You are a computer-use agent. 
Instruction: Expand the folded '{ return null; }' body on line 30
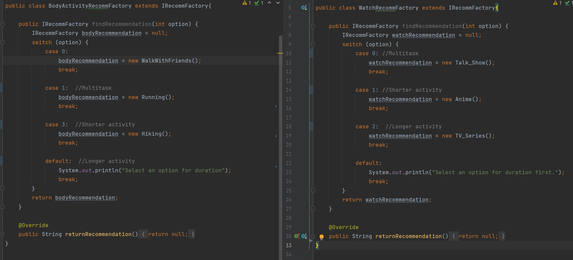pyautogui.click(x=477, y=236)
